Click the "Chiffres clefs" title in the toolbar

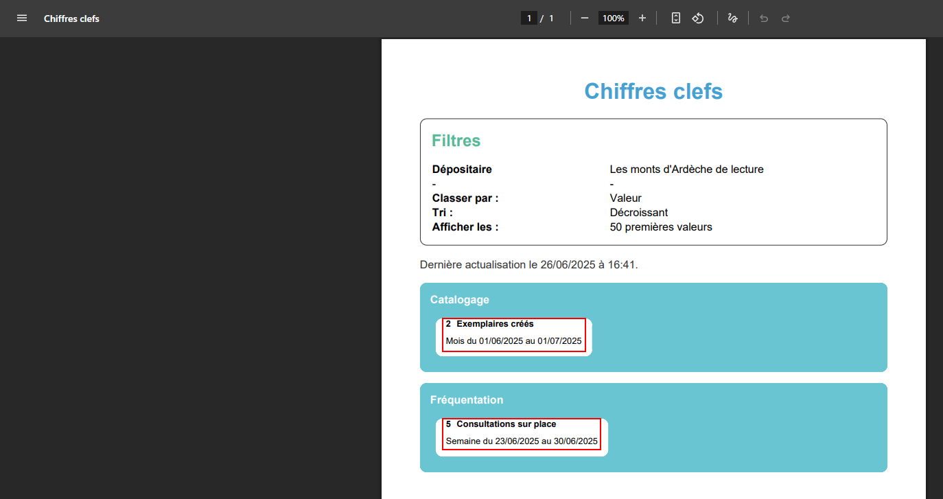click(x=71, y=18)
